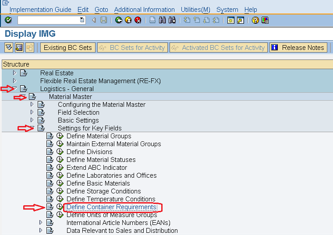Select Define Laboratories and Offices row
This screenshot has height=235, width=333.
pos(111,175)
